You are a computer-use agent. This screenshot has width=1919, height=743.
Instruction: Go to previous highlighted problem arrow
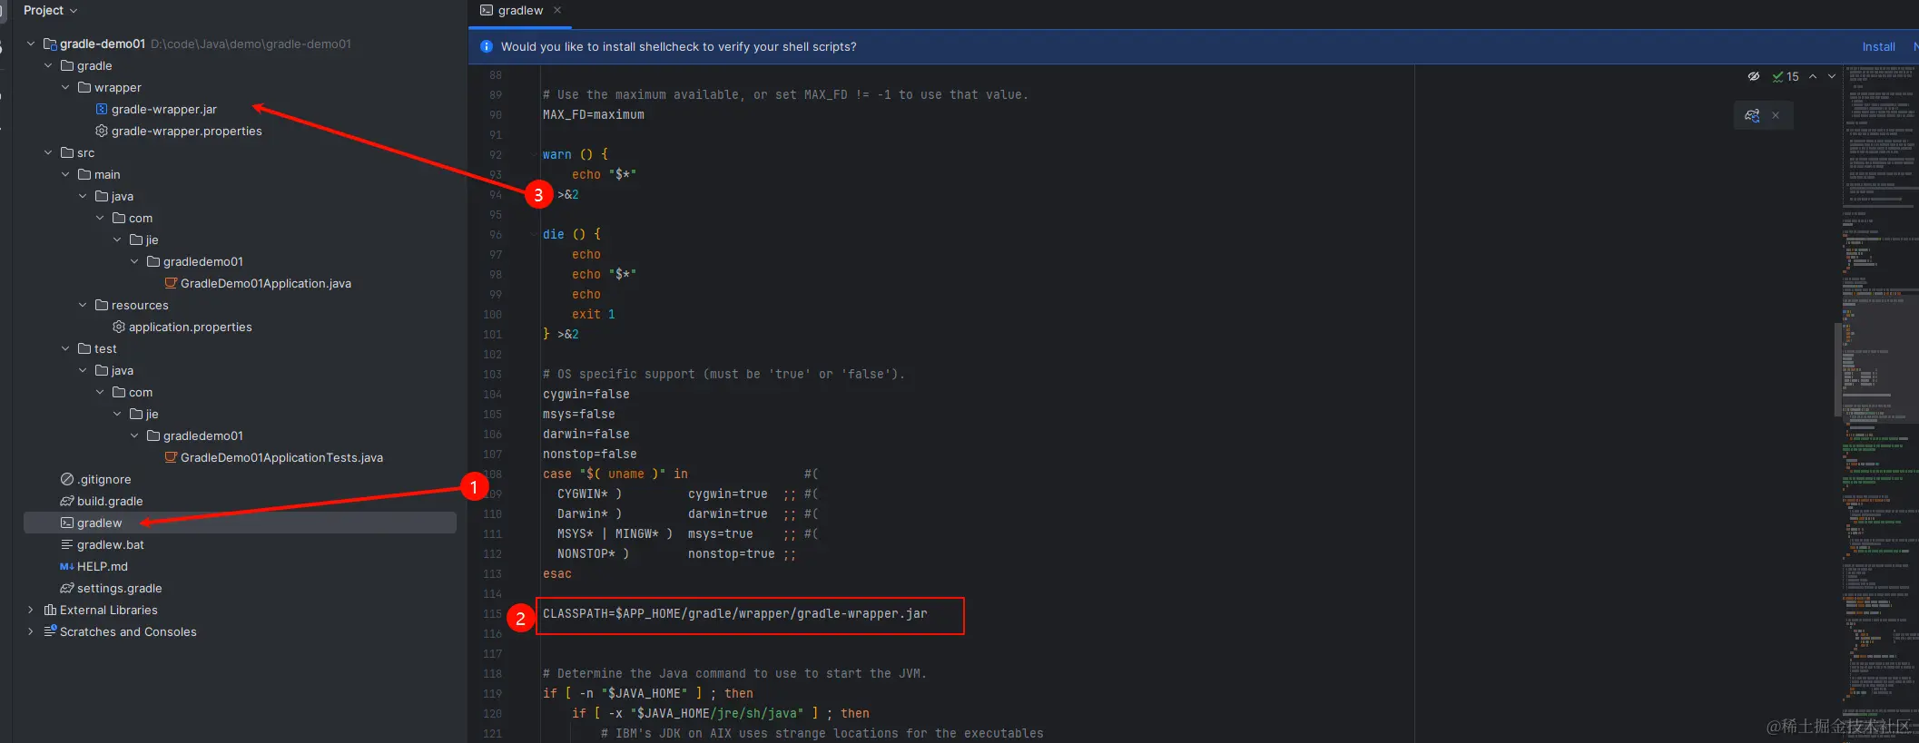[x=1813, y=76]
